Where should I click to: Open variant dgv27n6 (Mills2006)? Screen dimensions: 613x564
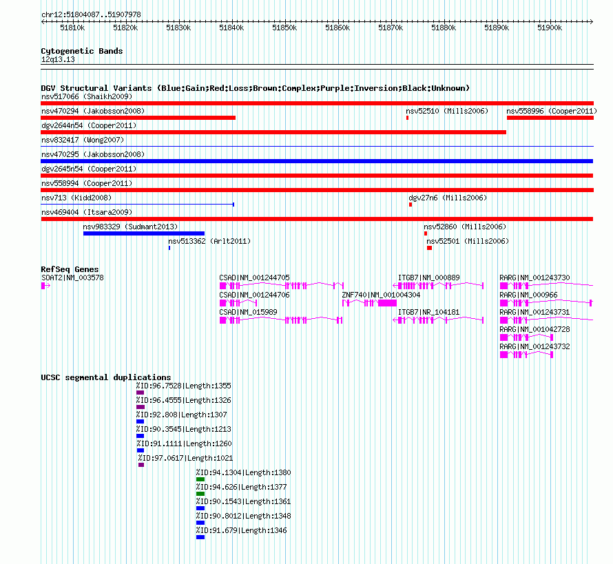(411, 205)
